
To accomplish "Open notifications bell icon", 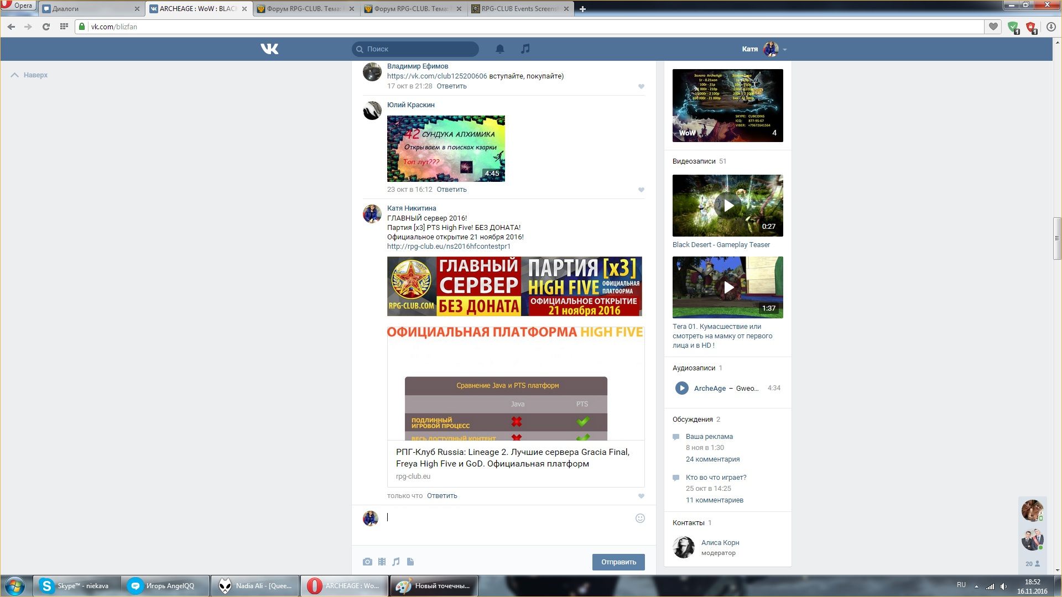I will pyautogui.click(x=500, y=49).
